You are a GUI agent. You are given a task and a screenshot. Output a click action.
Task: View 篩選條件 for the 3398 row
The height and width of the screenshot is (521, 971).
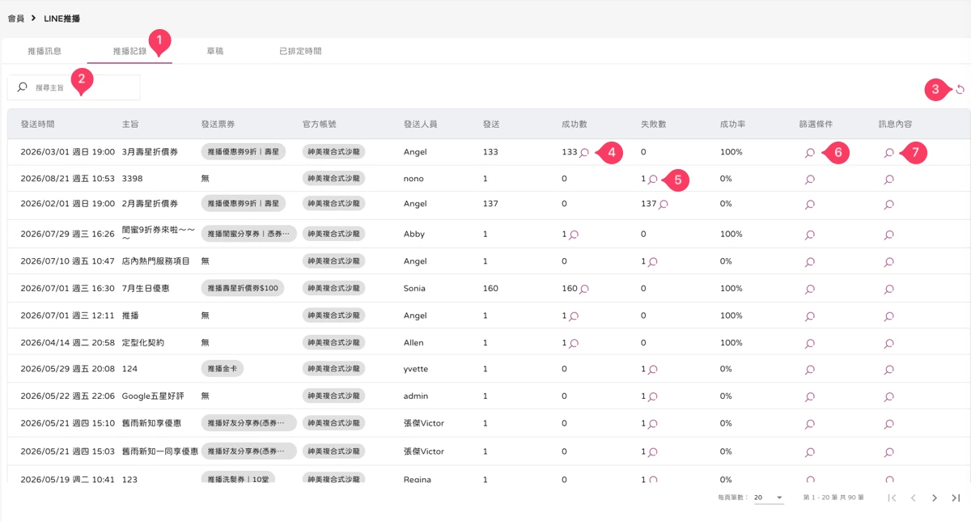point(810,180)
